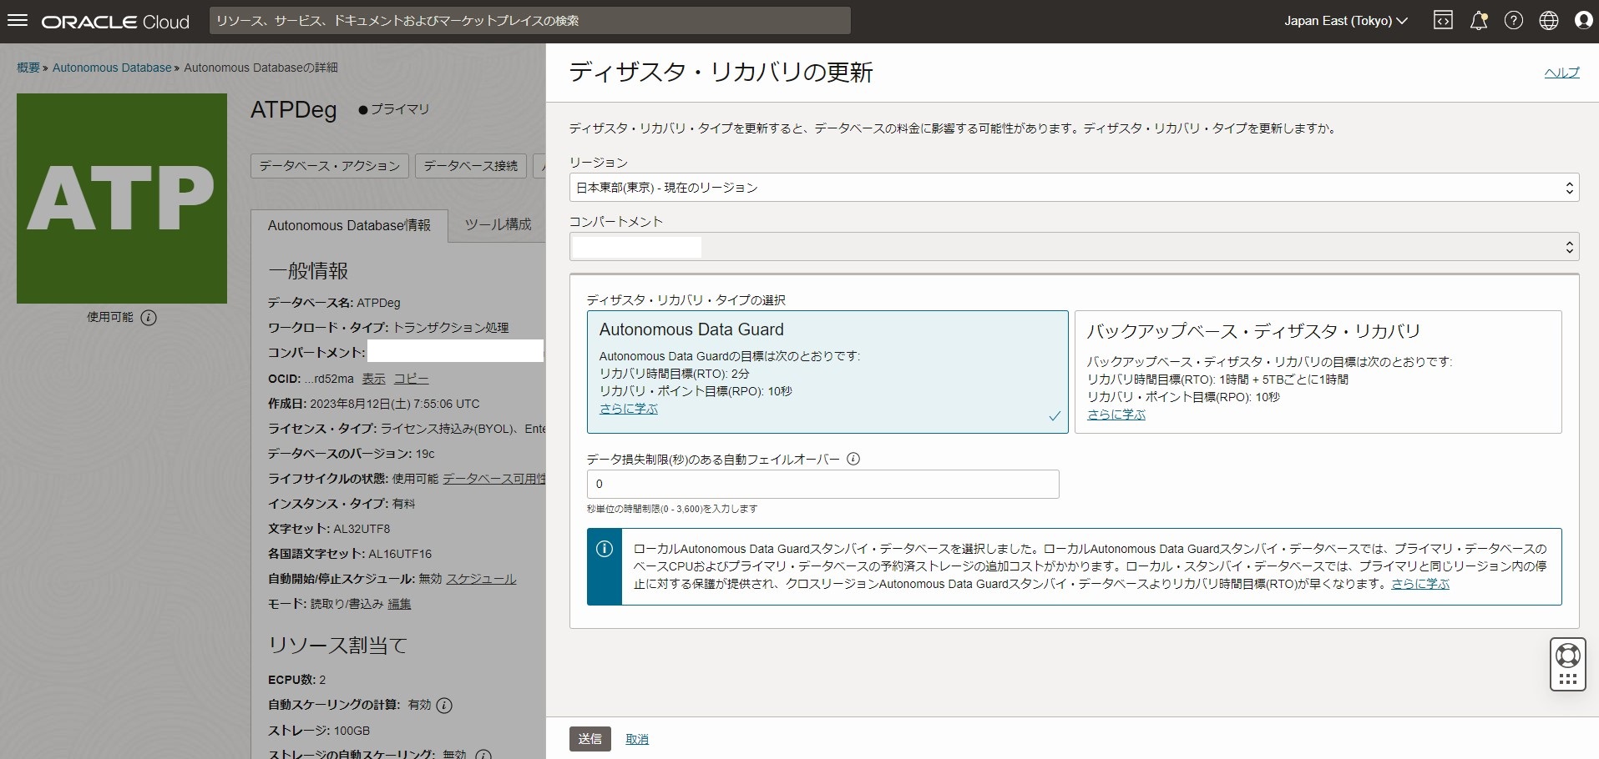Open the language globe icon
Screen dimensions: 1599x759
[x=1548, y=21]
